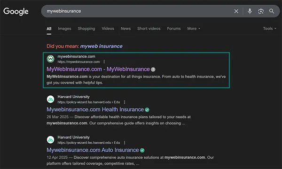This screenshot has width=282, height=169.
Task: Switch to the Videos tab
Action: (108, 29)
